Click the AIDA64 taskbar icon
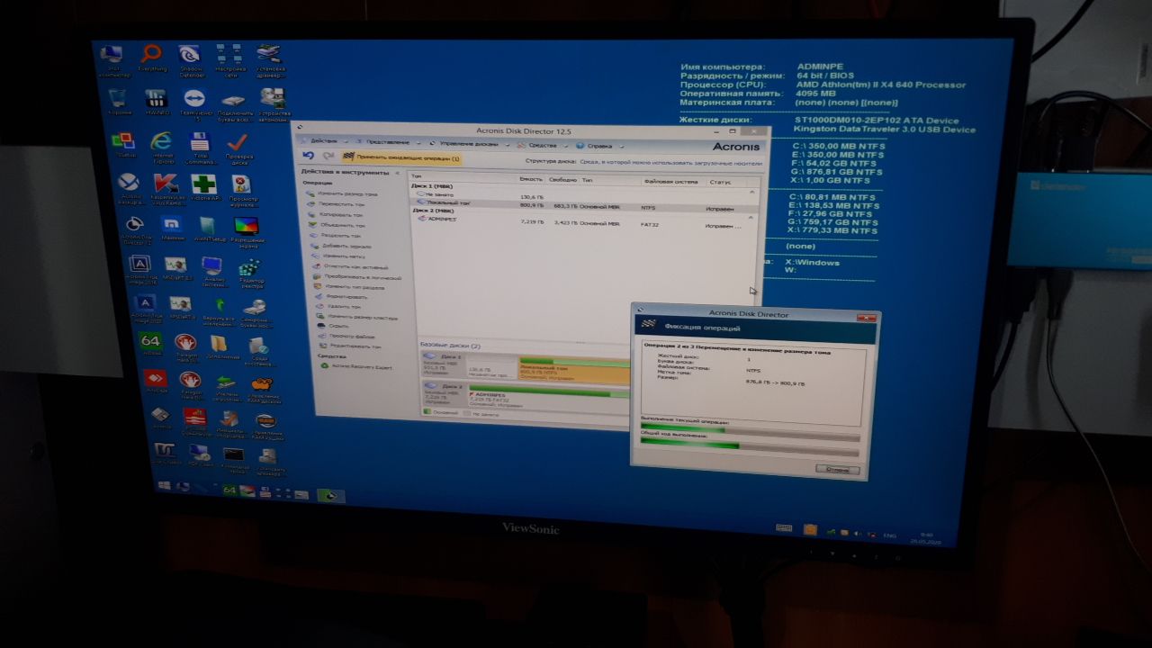1152x648 pixels. (x=229, y=490)
